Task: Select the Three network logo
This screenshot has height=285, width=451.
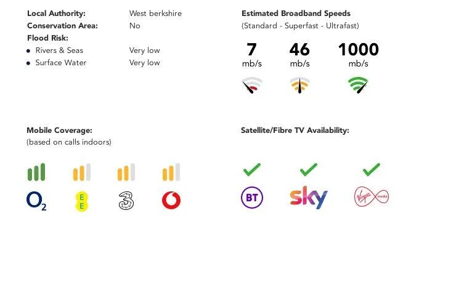Action: click(x=126, y=201)
